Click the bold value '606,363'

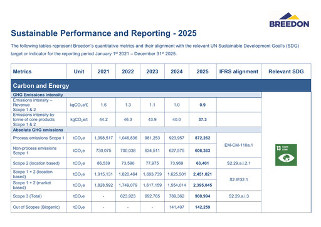(x=203, y=150)
